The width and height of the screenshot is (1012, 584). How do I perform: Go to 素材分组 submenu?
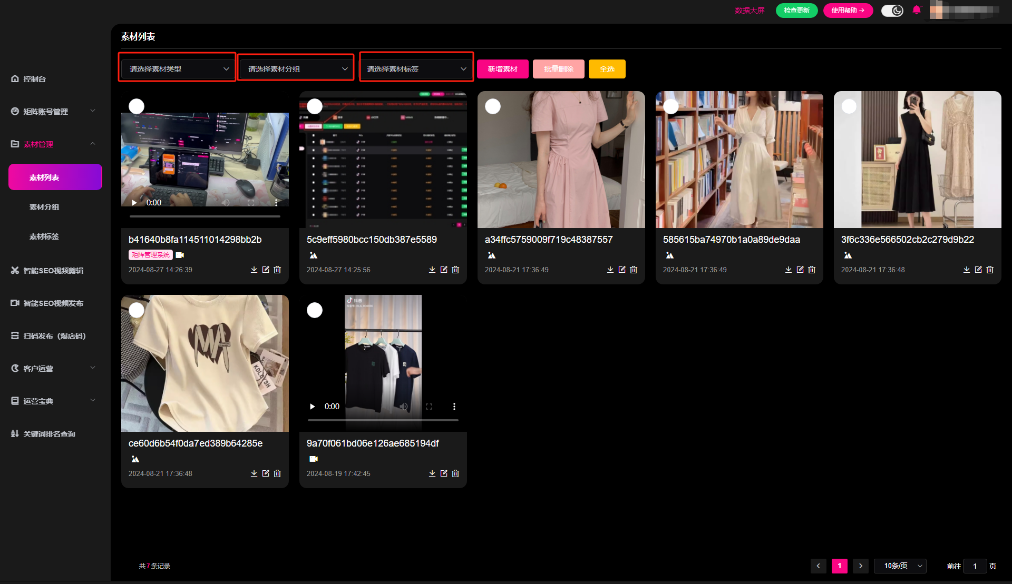click(44, 207)
